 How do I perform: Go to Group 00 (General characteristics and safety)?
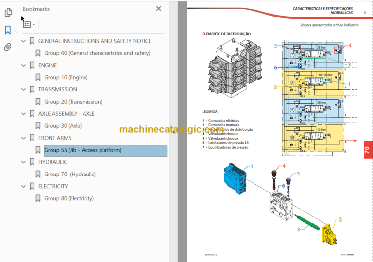coord(97,53)
